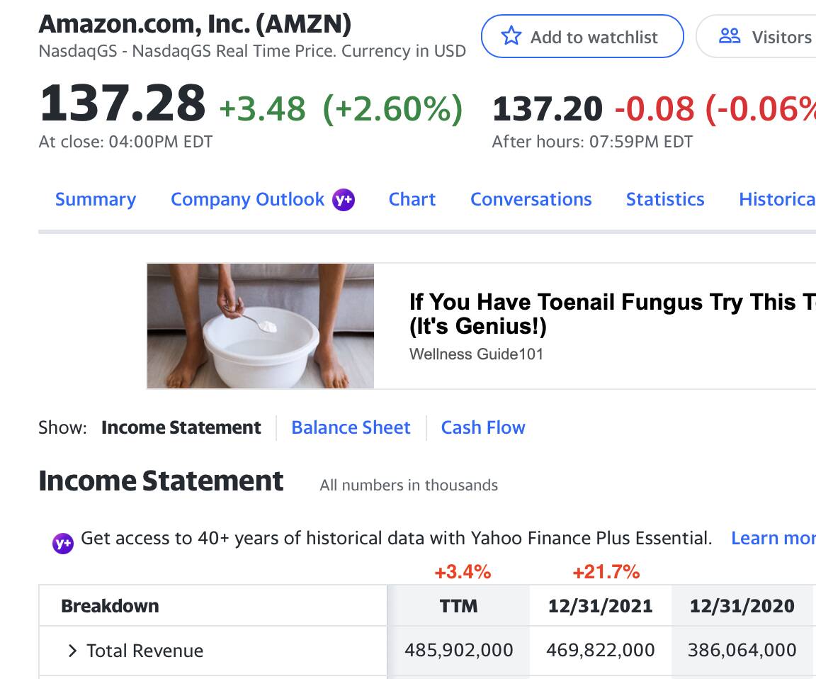The height and width of the screenshot is (679, 816).
Task: Click the Visitors people icon
Action: pyautogui.click(x=729, y=36)
